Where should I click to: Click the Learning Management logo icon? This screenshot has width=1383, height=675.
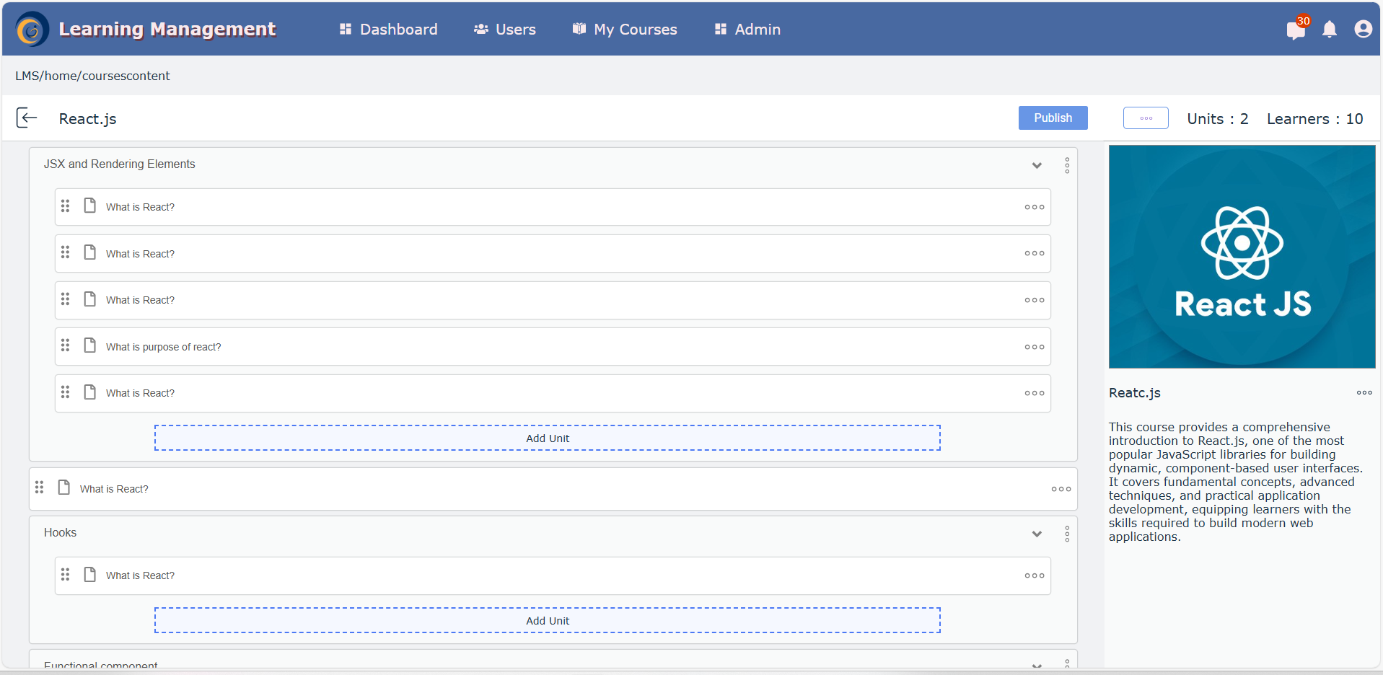click(32, 29)
